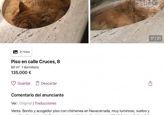Click the idealista watermark on left photo
Screen dimensions: 164x115
click(x=36, y=3)
